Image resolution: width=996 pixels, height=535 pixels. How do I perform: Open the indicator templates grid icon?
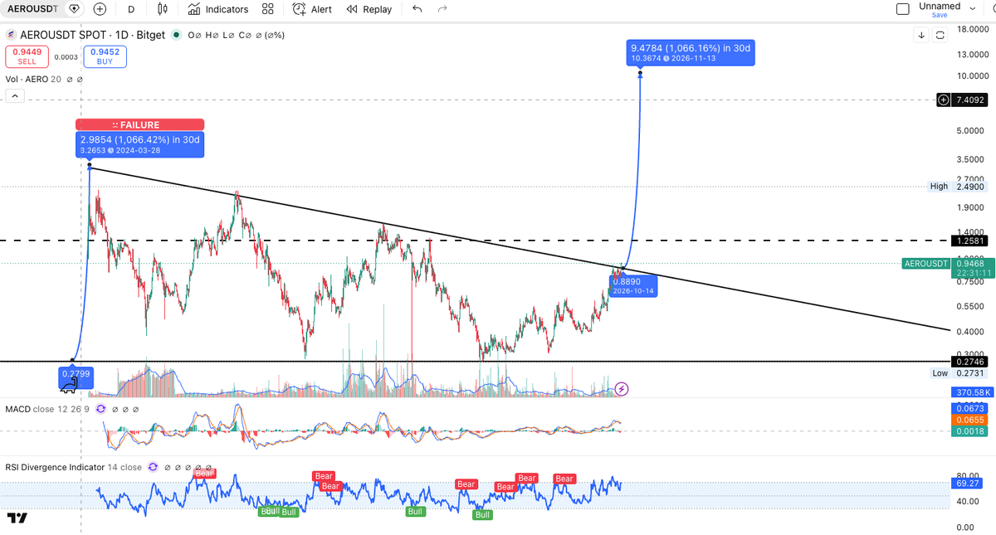point(267,9)
